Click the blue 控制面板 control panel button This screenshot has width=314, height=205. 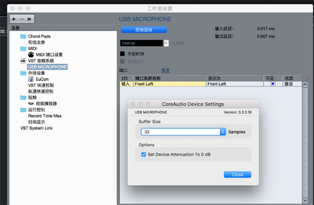coord(144,30)
